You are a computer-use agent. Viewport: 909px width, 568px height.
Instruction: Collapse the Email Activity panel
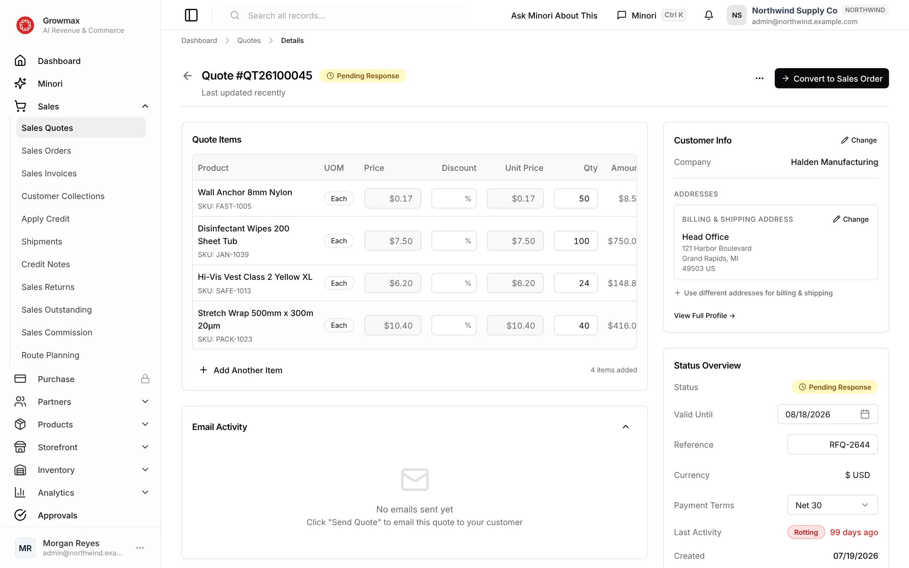[626, 427]
